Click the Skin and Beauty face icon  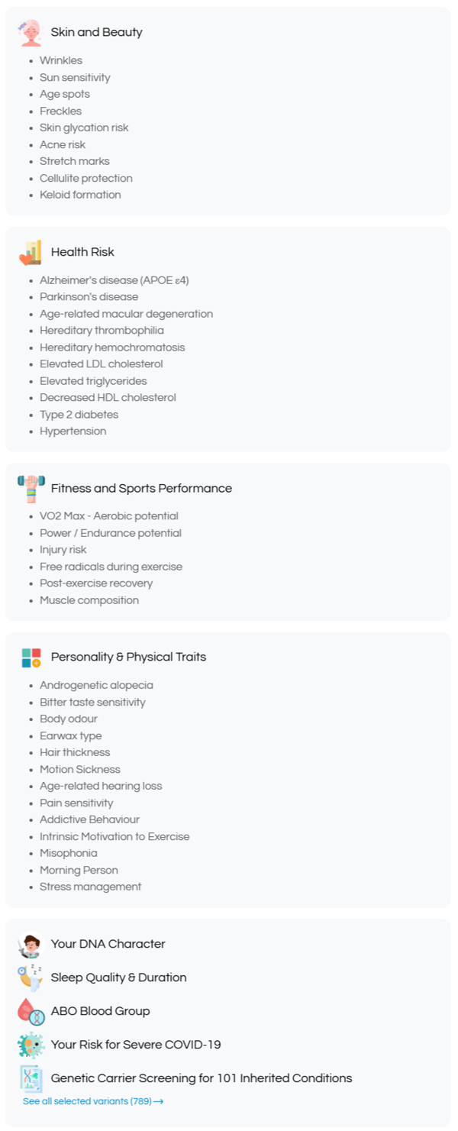[x=31, y=33]
